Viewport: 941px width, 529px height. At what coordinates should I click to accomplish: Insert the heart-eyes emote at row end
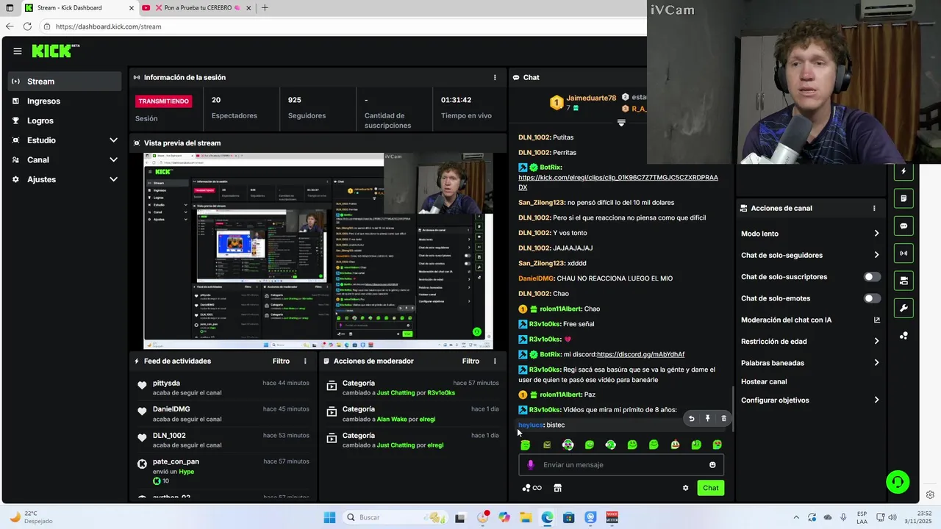(718, 445)
